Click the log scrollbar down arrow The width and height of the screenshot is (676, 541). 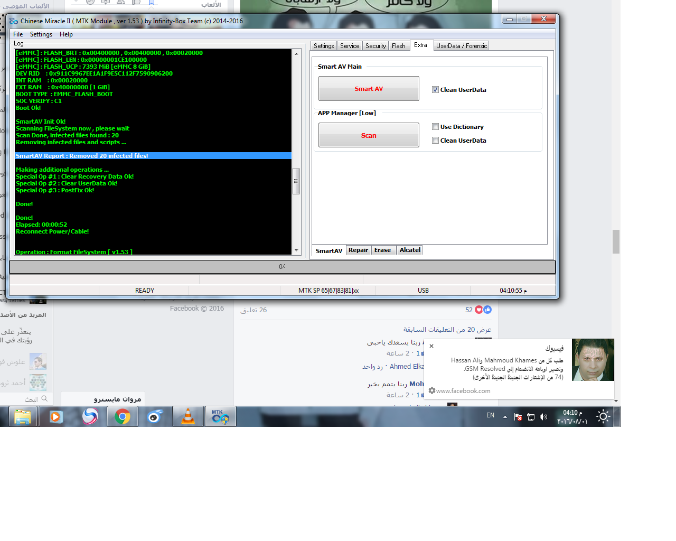point(296,250)
